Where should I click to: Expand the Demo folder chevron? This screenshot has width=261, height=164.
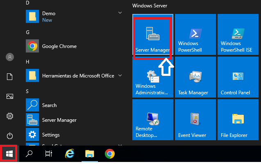(120, 13)
